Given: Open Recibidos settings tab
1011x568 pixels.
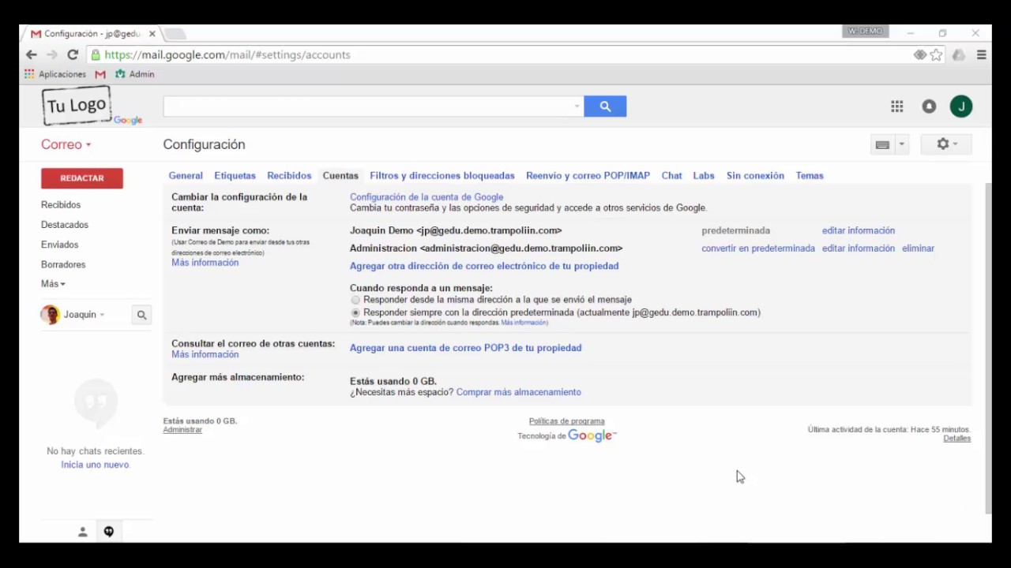Looking at the screenshot, I should tap(289, 176).
